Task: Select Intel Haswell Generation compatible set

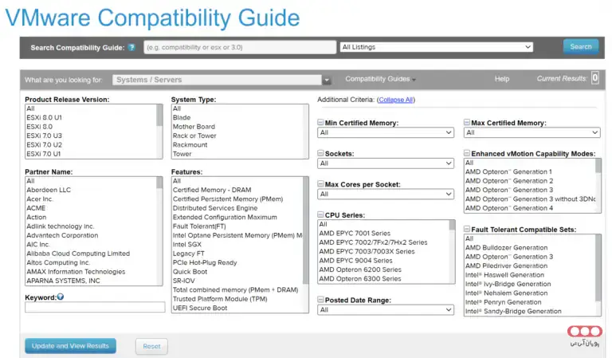Action: [x=504, y=275]
